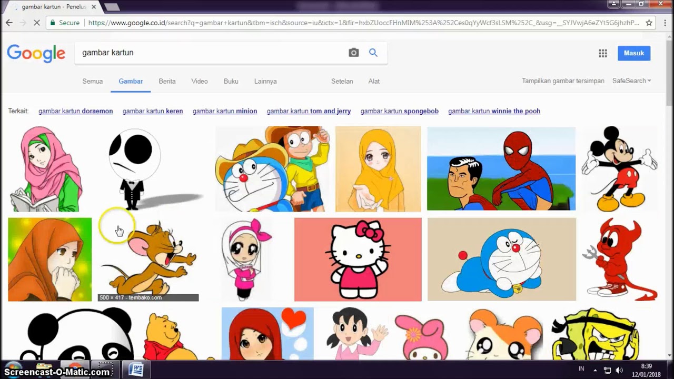Open the red devil with trident image

(x=620, y=260)
